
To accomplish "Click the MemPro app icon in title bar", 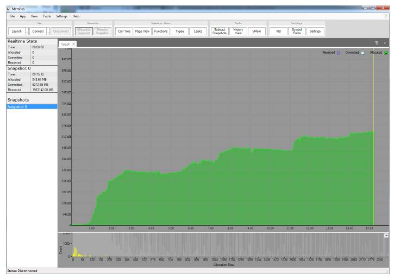I will pos(8,9).
